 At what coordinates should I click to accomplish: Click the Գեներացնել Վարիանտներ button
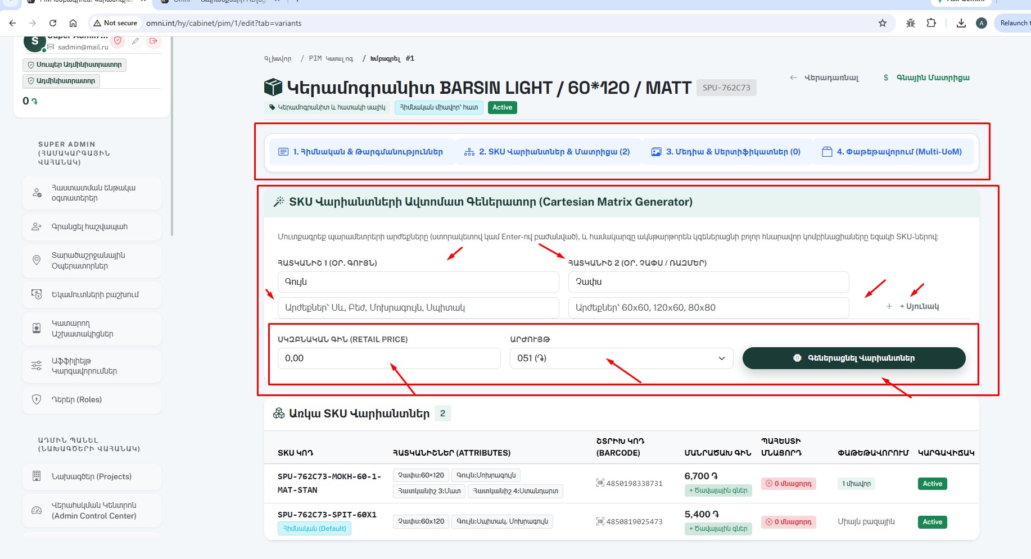click(x=854, y=358)
